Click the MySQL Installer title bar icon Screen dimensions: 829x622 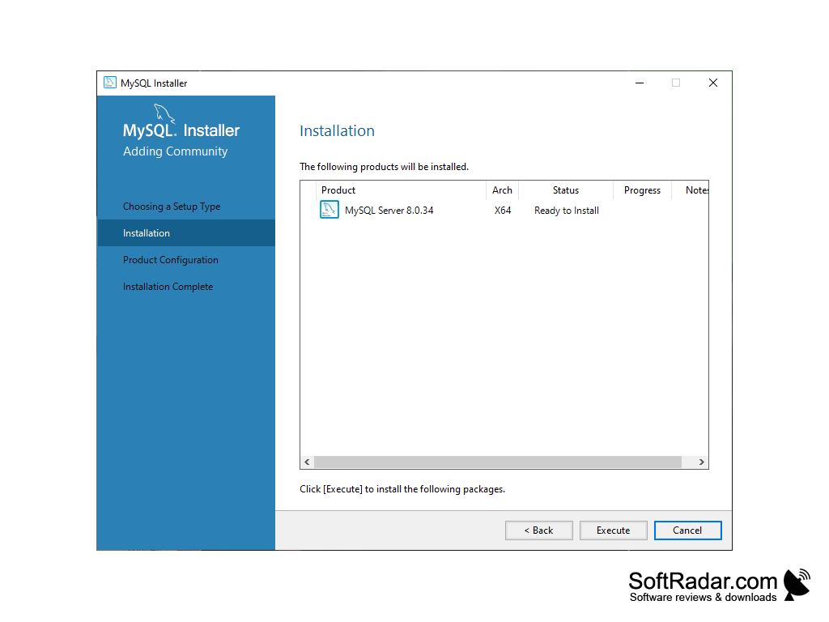pyautogui.click(x=109, y=83)
